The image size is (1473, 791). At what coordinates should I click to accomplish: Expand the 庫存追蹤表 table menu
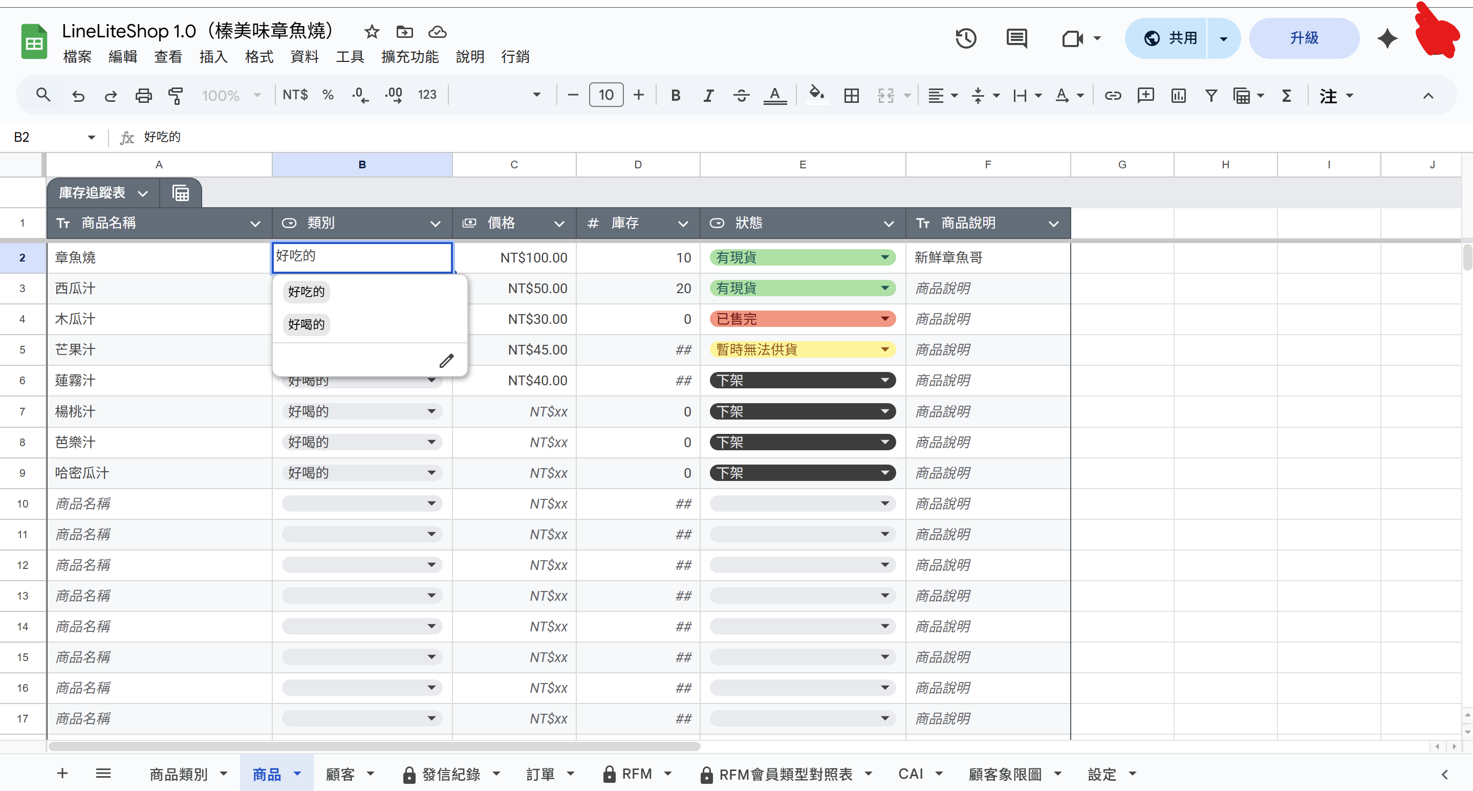tap(142, 193)
